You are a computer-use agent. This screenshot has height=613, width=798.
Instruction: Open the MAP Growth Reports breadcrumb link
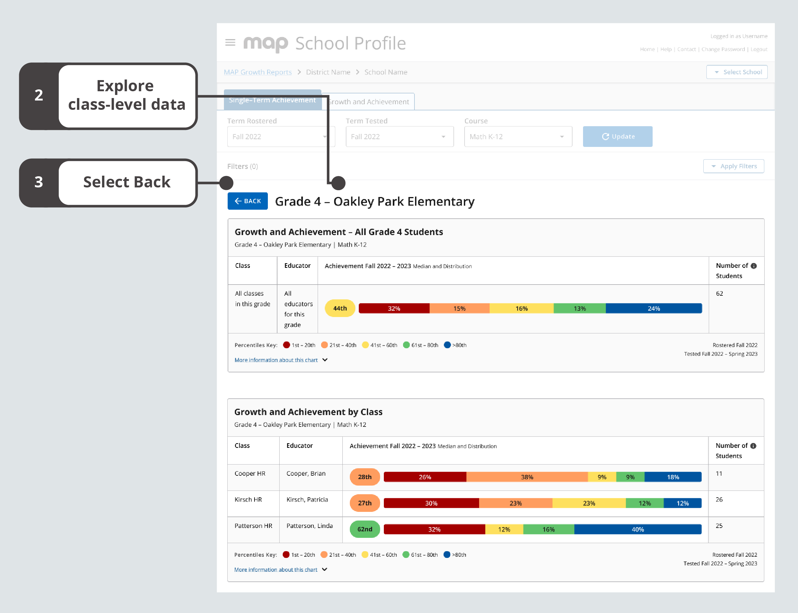tap(258, 72)
